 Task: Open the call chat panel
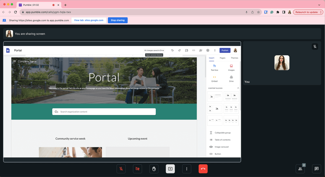pyautogui.click(x=316, y=169)
